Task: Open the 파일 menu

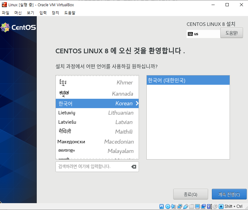Action: pos(6,13)
